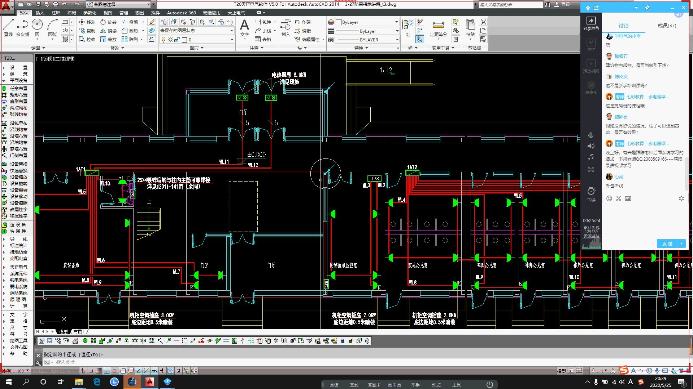Toggle layer on/off lightbulb for layer 0
The height and width of the screenshot is (389, 693).
coord(164,40)
